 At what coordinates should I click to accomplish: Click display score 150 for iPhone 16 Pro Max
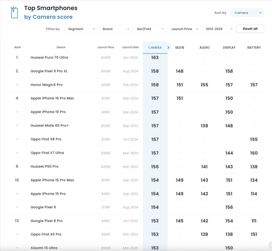point(229,98)
